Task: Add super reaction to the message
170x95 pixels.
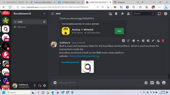Action: (148, 41)
